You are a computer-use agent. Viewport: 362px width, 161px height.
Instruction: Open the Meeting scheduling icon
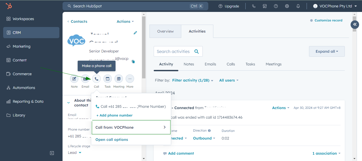tap(119, 79)
